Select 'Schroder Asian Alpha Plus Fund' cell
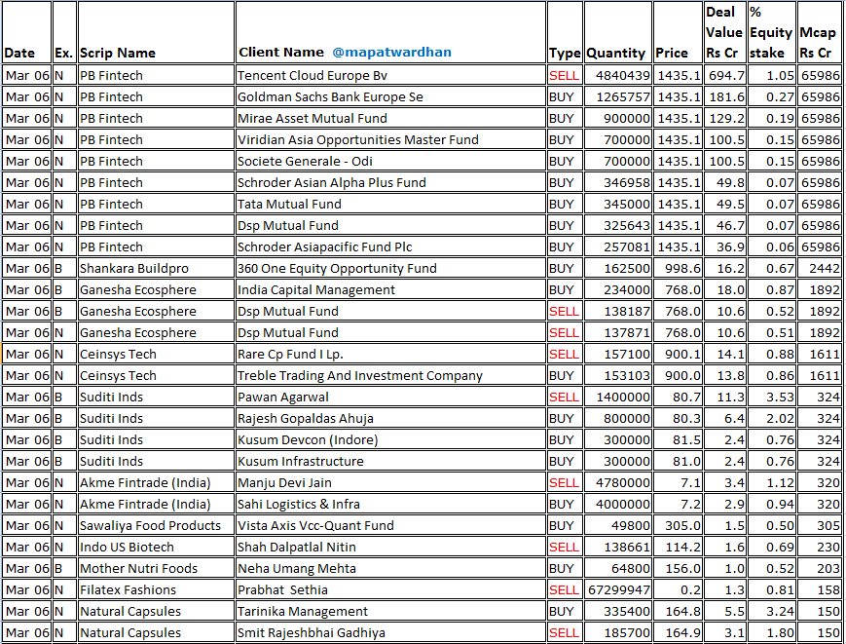The height and width of the screenshot is (644, 846). pyautogui.click(x=390, y=182)
